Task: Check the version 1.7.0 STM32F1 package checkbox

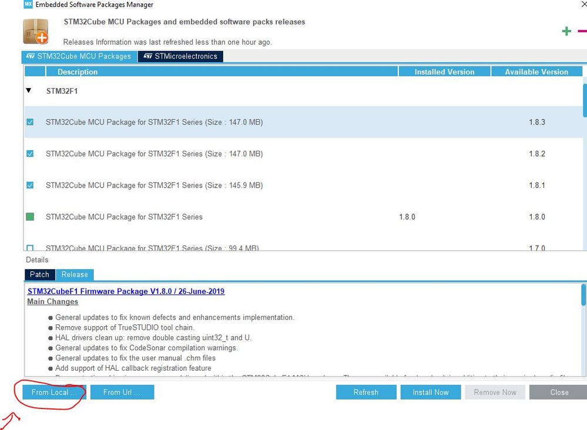Action: [30, 248]
